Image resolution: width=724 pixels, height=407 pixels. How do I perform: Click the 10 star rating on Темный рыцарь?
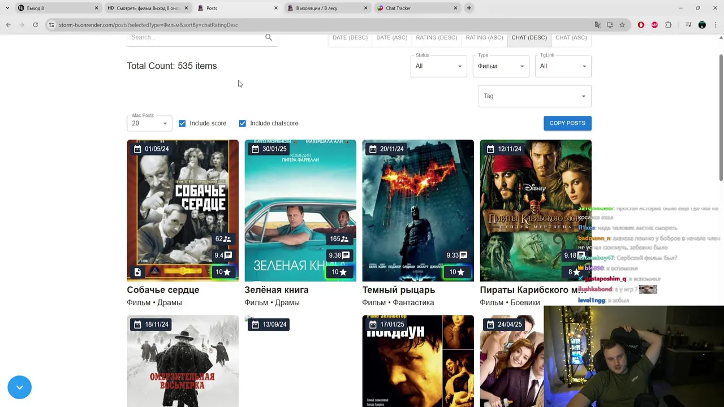(457, 272)
